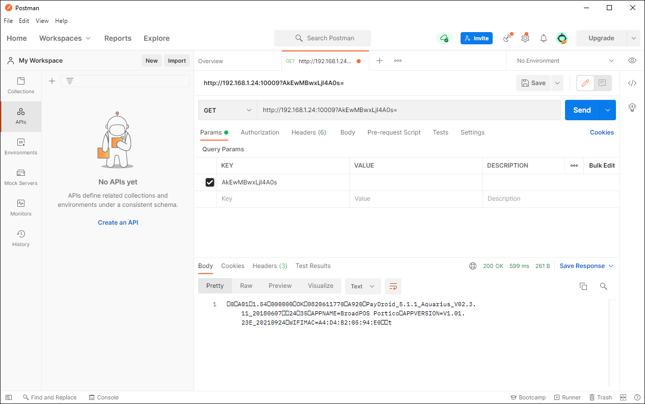Toggle the response line wrap button
Screen dimensions: 645x404
coord(393,286)
